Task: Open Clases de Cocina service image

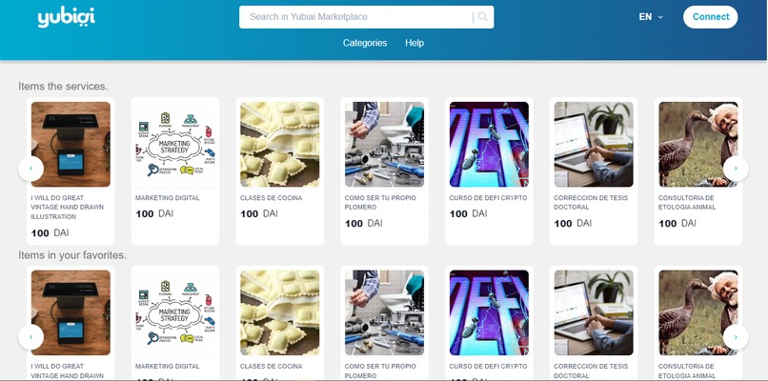Action: [280, 145]
